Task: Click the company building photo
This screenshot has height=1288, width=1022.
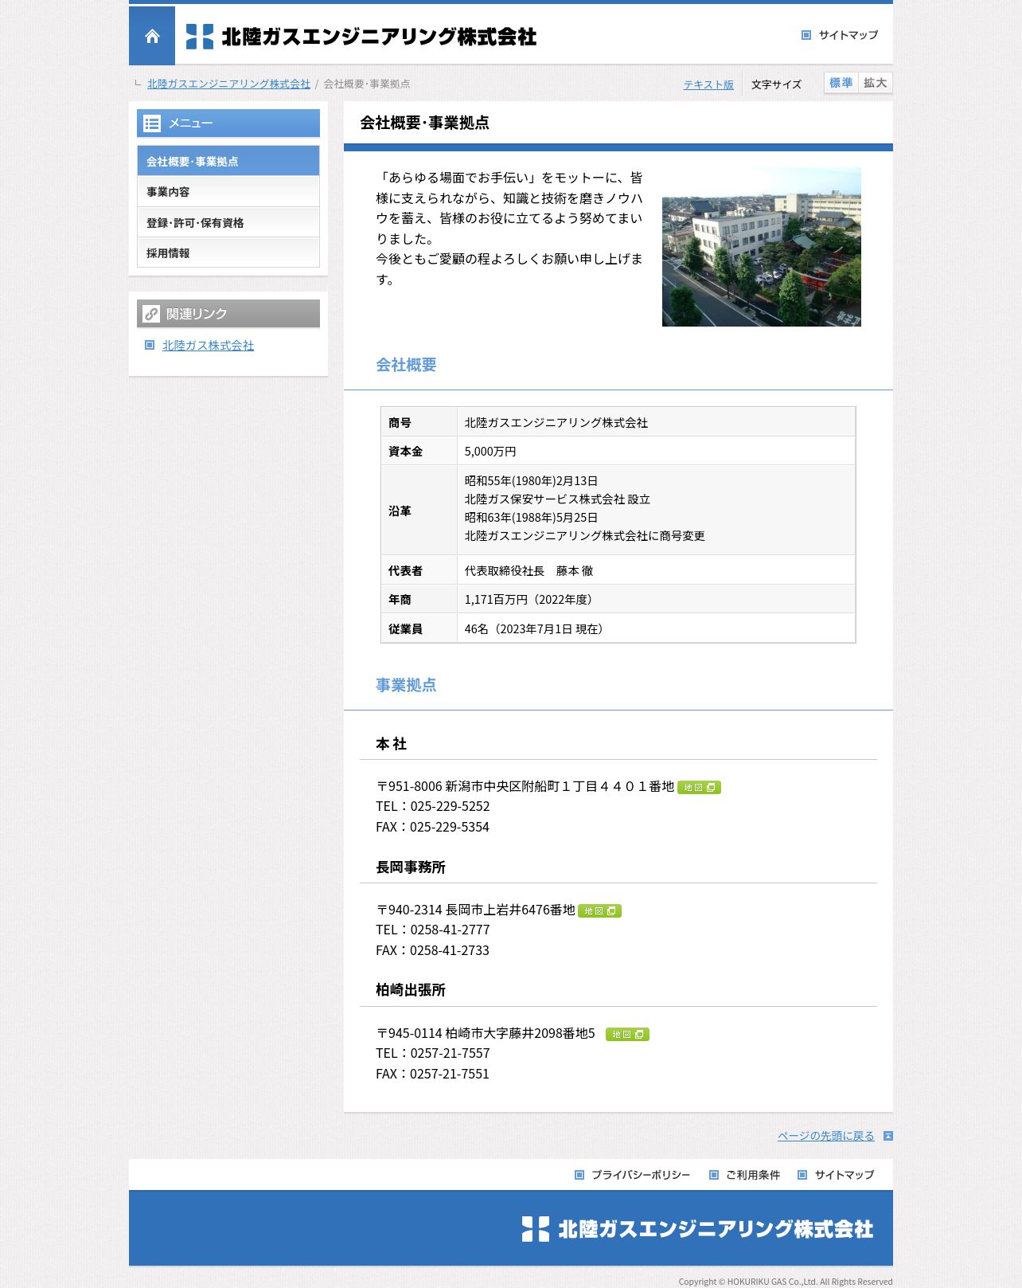Action: pos(762,247)
